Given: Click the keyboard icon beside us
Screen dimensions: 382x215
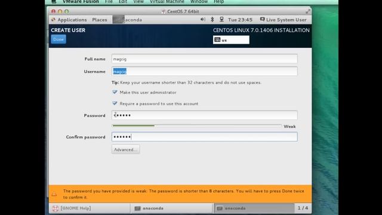Looking at the screenshot, I should click(x=217, y=40).
